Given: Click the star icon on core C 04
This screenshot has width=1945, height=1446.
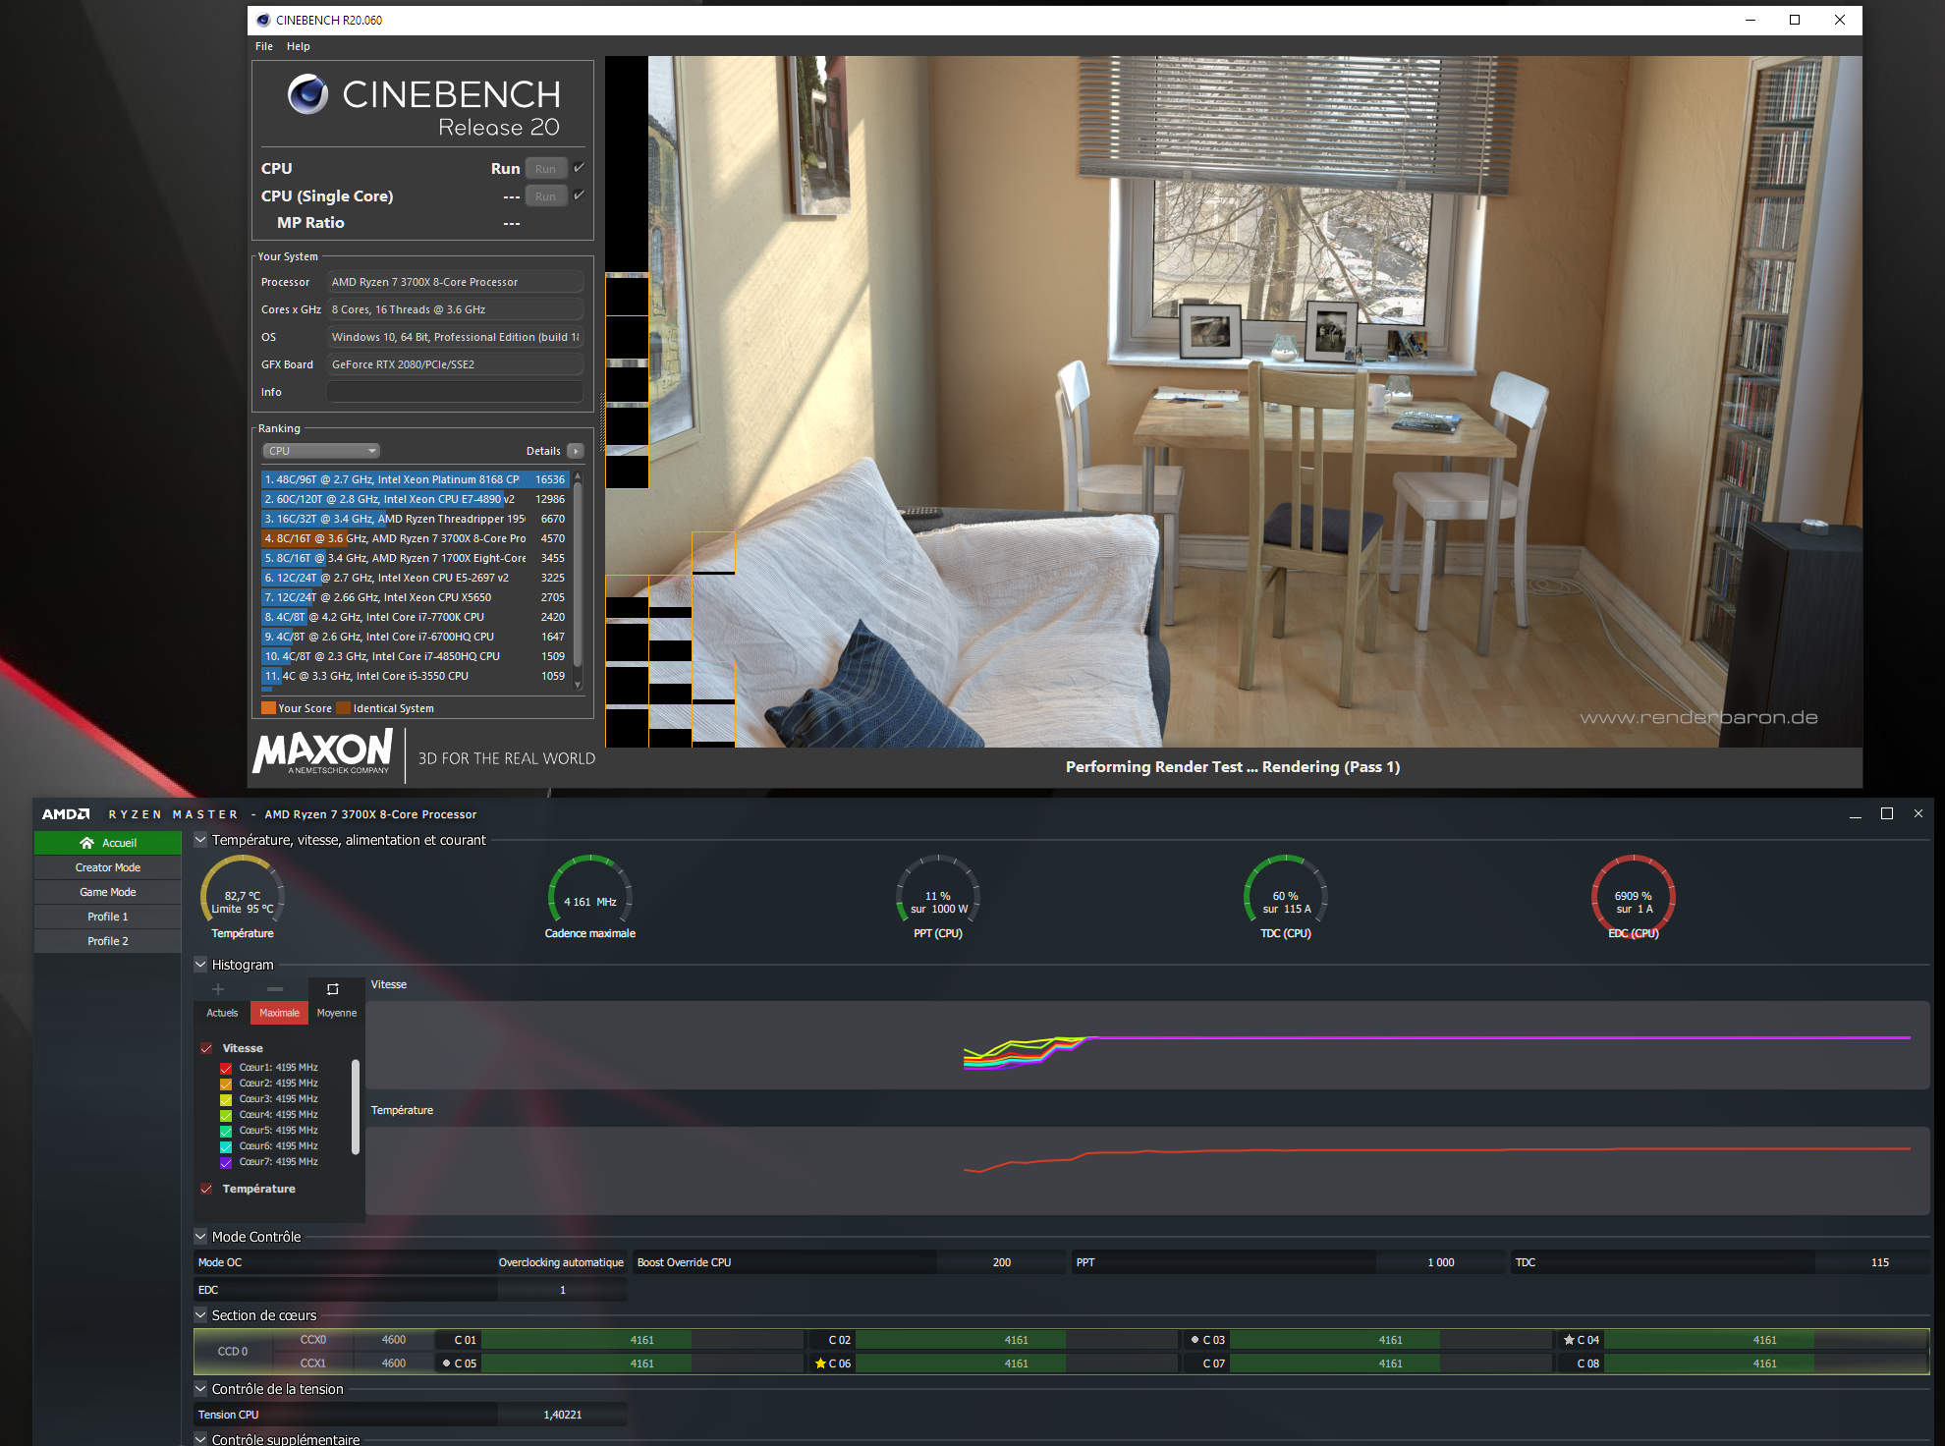Looking at the screenshot, I should (x=1569, y=1340).
